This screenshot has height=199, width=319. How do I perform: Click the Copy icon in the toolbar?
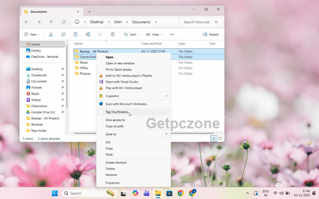coord(63,34)
